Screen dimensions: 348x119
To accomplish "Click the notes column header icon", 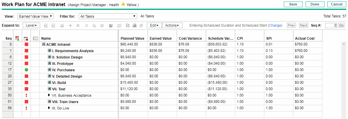I will (x=36, y=38).
